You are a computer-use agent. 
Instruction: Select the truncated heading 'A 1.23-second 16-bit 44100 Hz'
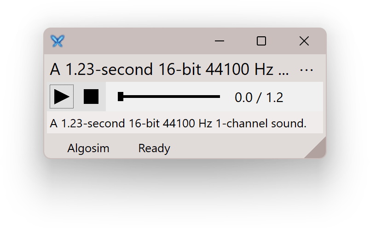pyautogui.click(x=169, y=69)
